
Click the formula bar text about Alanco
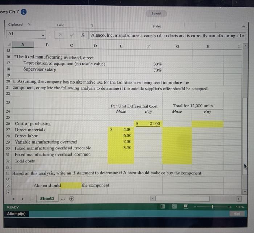coord(166,35)
